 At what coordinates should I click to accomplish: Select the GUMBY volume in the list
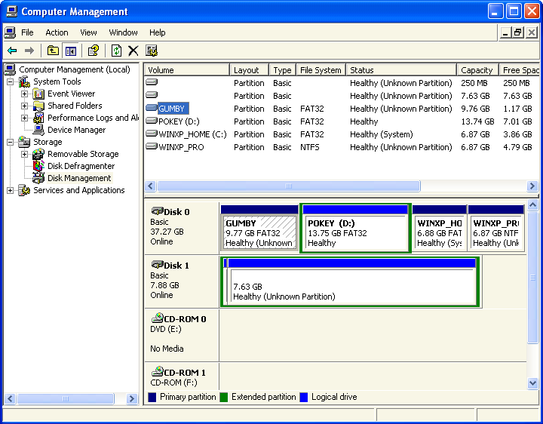click(x=171, y=109)
